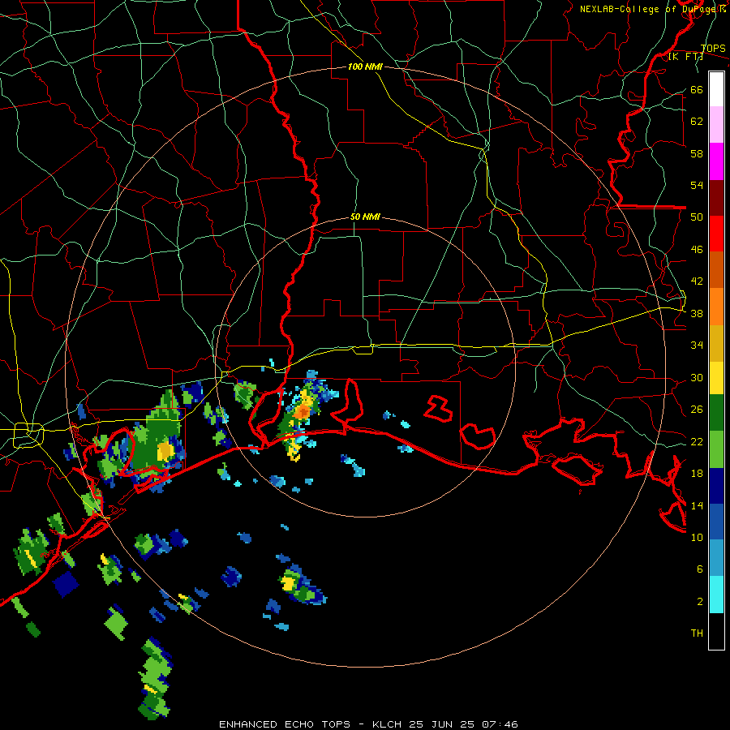Select the bright yellow legend color band
730x730 pixels.
(716, 377)
